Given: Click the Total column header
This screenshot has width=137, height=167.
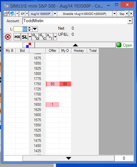Looking at the screenshot, I should coord(93,51).
